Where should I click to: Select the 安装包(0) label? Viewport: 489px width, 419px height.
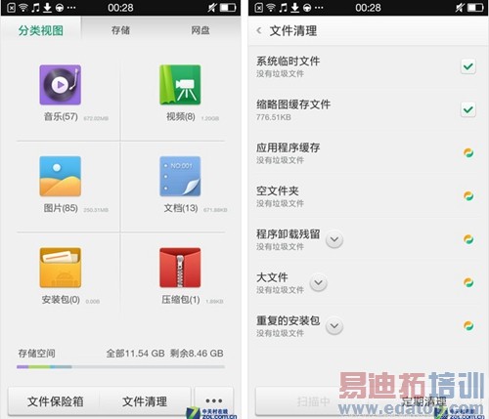61,300
